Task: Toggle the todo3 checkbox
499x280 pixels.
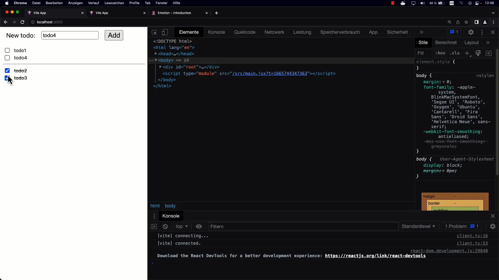Action: [x=7, y=78]
